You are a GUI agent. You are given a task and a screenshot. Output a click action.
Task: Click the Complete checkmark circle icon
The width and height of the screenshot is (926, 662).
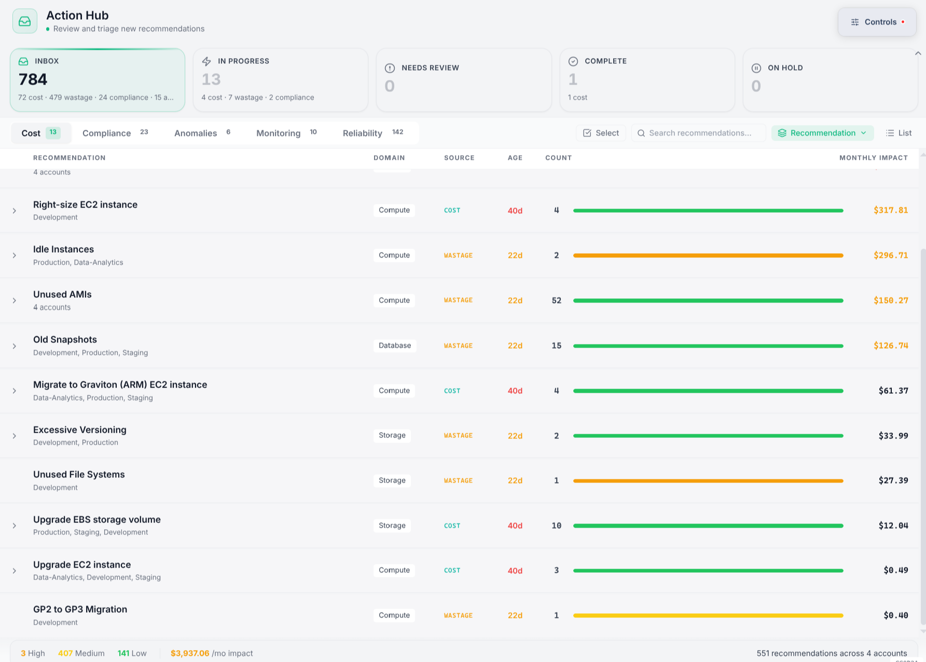(573, 61)
